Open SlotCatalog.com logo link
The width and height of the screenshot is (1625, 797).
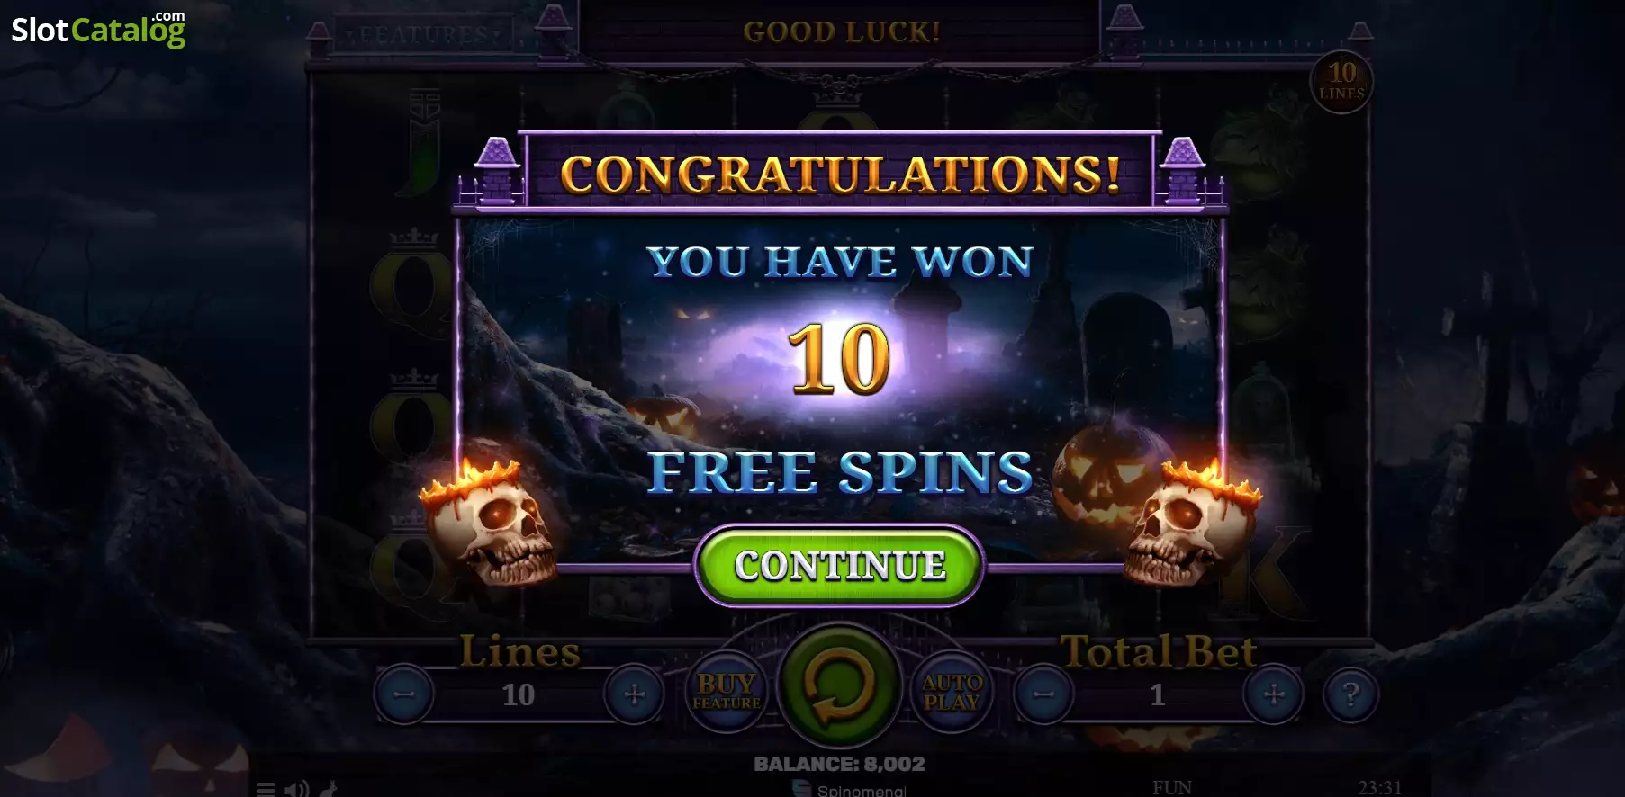coord(98,29)
